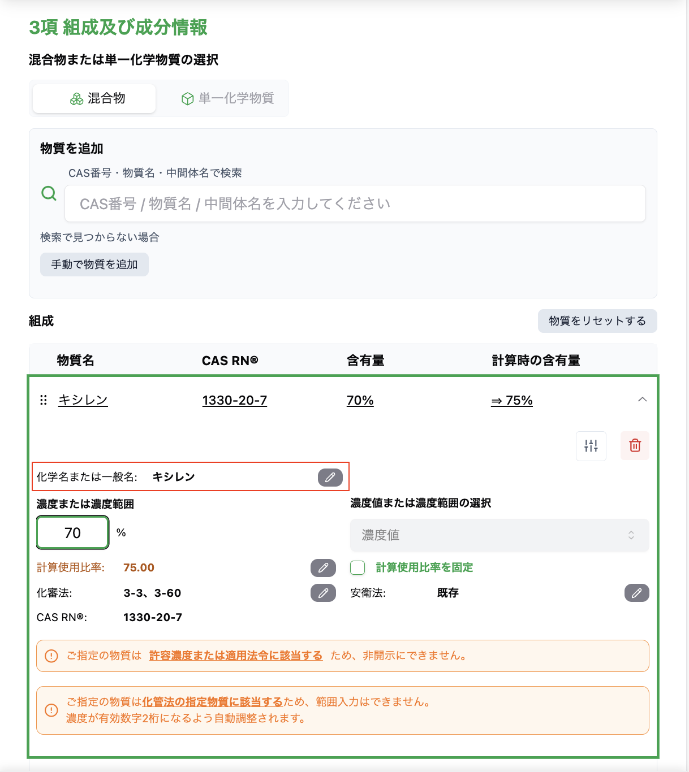Select the 混合物 option
This screenshot has height=772, width=689.
pyautogui.click(x=93, y=98)
